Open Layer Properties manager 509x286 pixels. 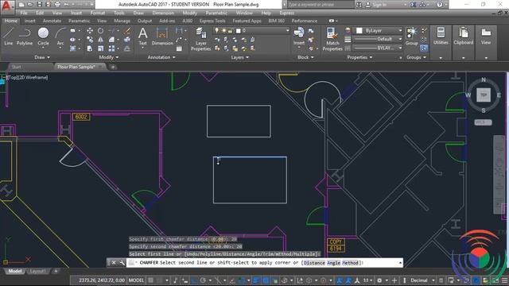(201, 39)
